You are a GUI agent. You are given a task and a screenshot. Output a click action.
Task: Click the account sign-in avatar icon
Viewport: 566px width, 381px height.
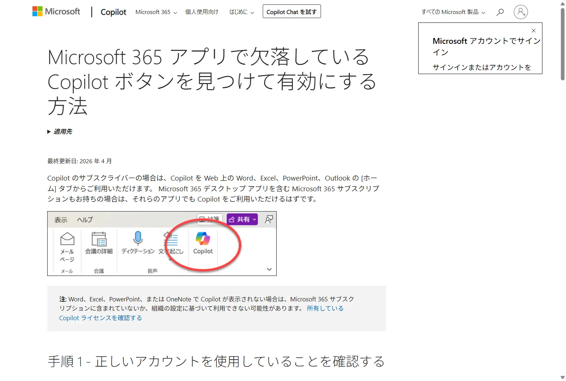click(x=521, y=12)
